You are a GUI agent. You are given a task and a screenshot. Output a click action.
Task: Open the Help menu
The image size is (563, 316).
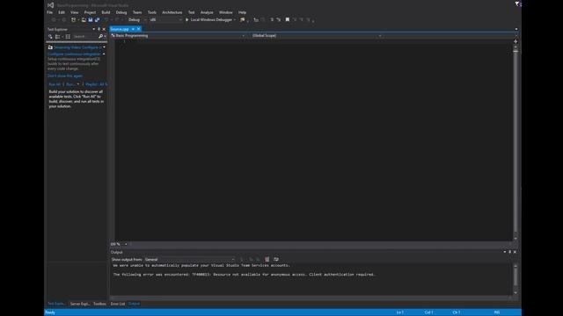[243, 12]
